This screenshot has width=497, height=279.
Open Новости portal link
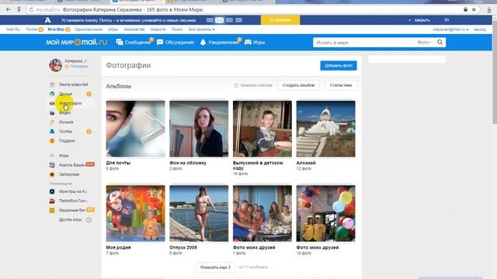(158, 29)
